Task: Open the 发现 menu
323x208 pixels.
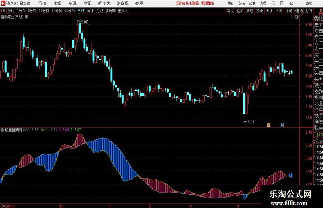Action: pyautogui.click(x=88, y=3)
